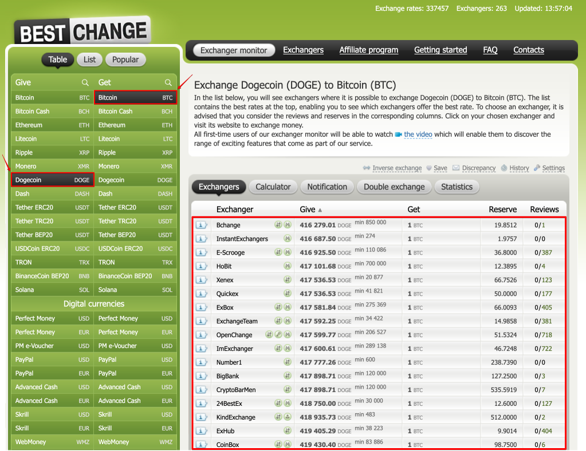Select Solana SOL in the Give column
Image resolution: width=586 pixels, height=451 pixels.
[x=52, y=290]
